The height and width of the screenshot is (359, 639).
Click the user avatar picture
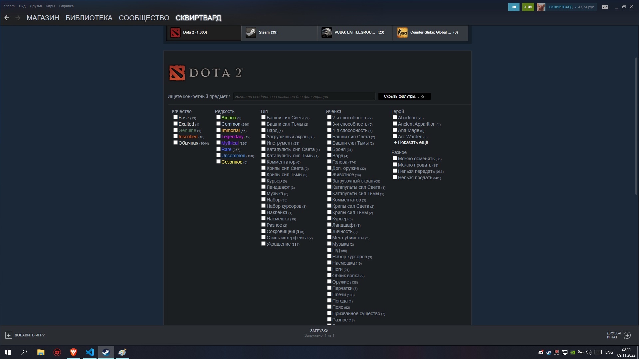541,7
